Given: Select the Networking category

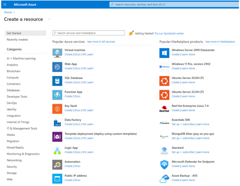Looking at the screenshot, I should [x=14, y=160].
